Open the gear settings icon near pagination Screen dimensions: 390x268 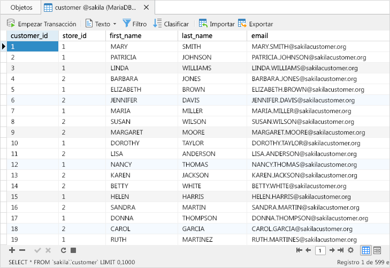point(350,250)
